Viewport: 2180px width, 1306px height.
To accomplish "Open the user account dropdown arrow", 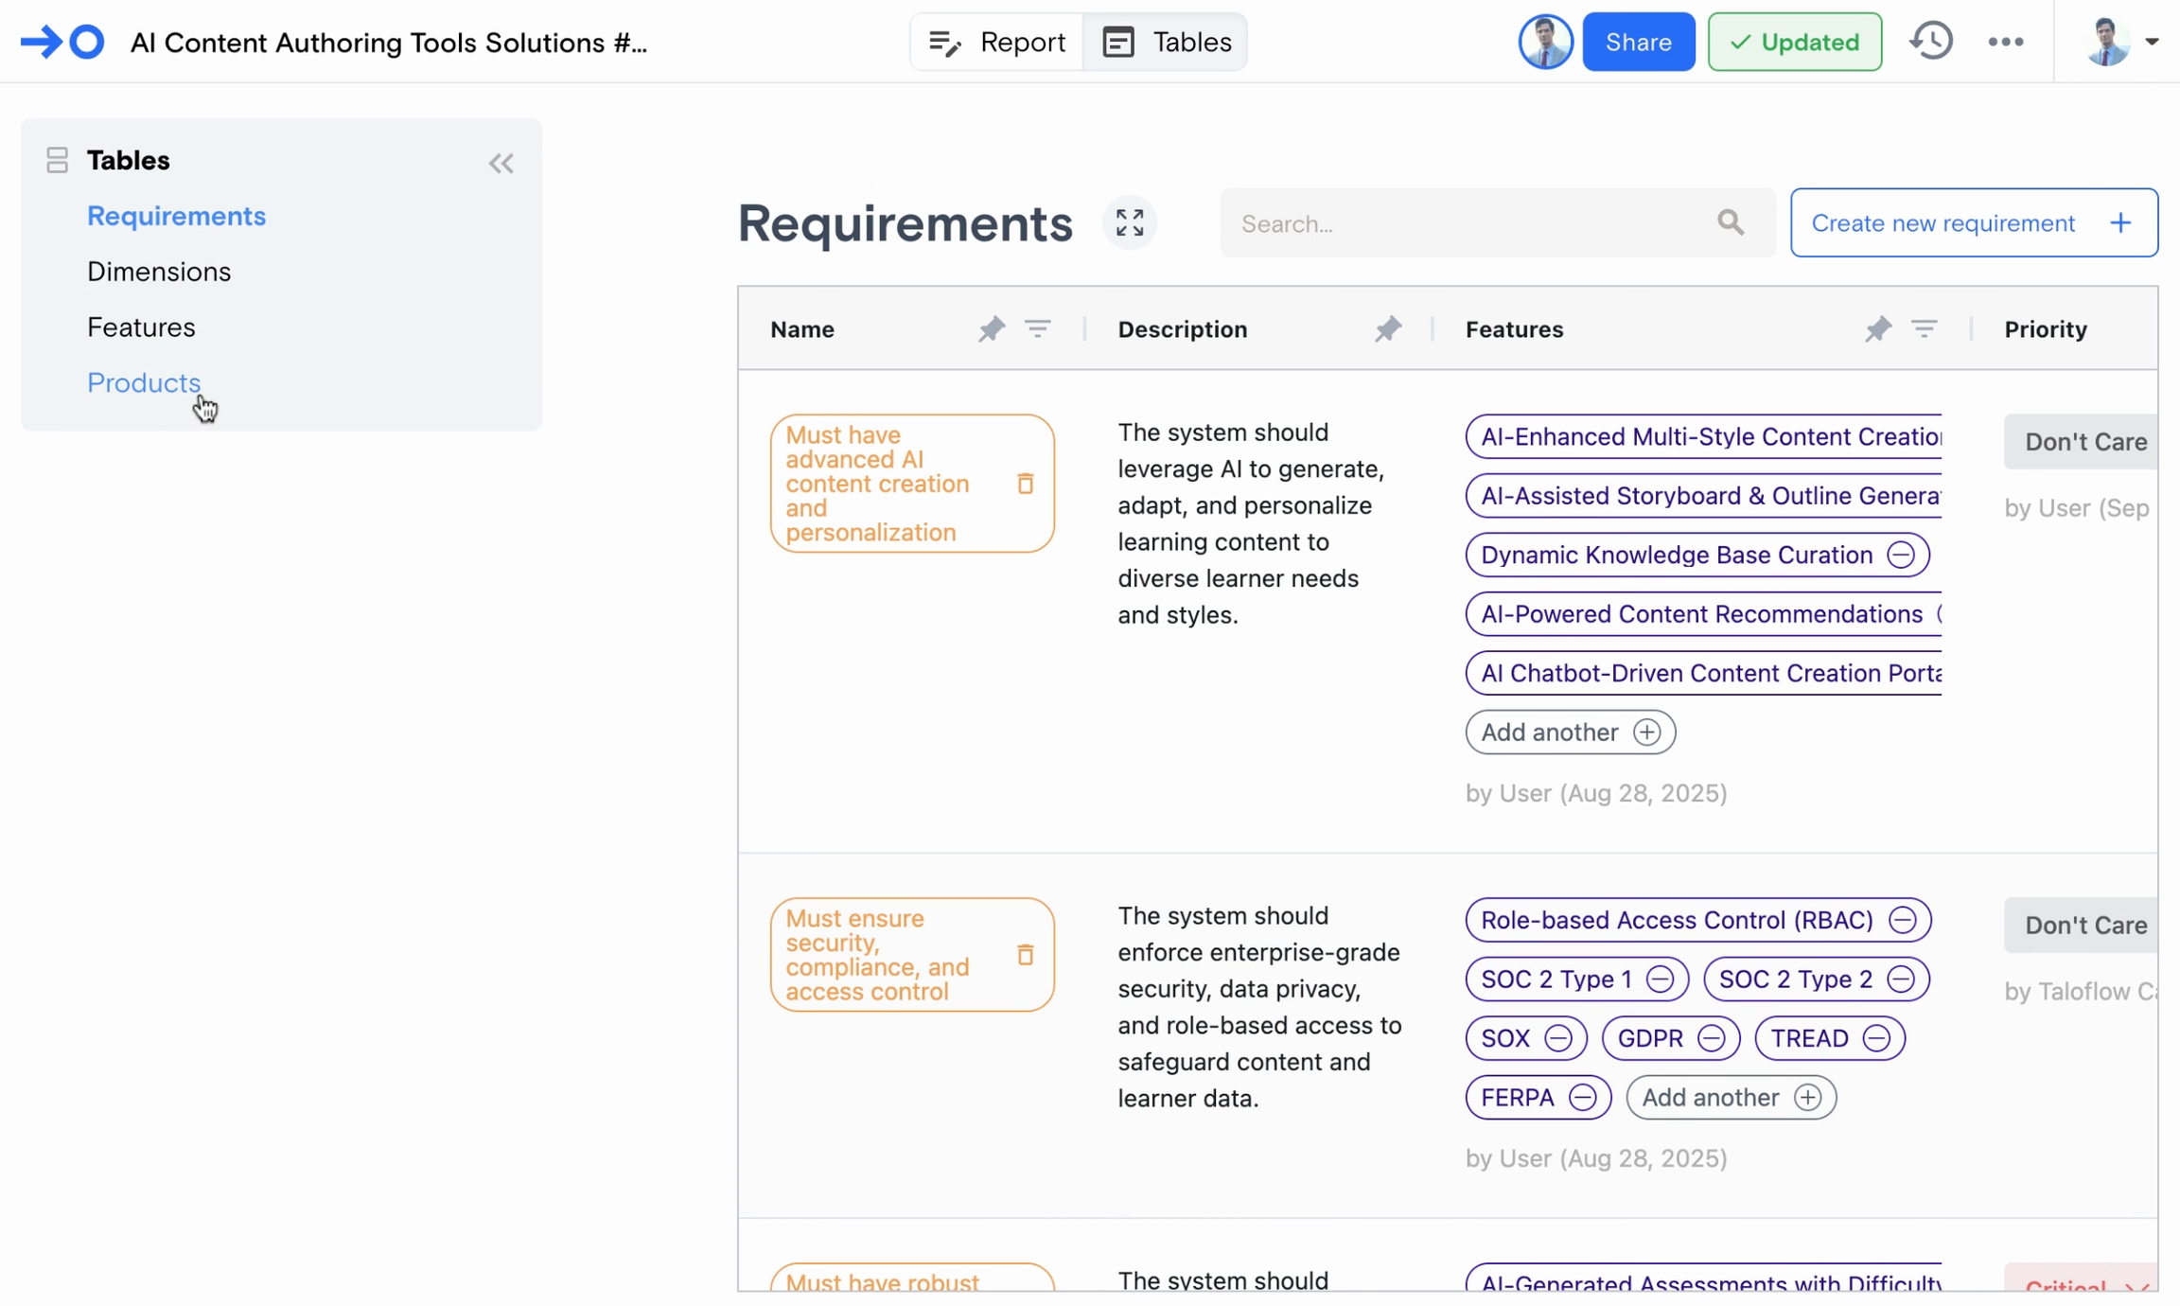I will coord(2152,42).
